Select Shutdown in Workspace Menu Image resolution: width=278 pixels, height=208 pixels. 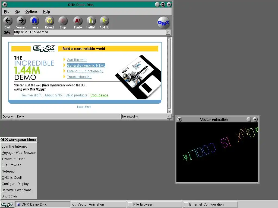(18, 196)
